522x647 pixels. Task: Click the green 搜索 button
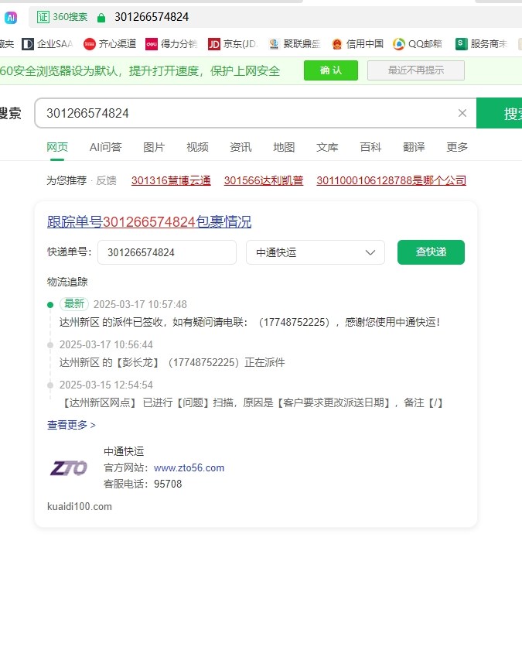pos(499,113)
